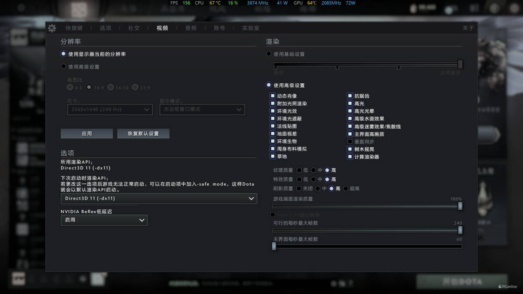Set 特效质量 to 高
This screenshot has width=523, height=294.
[x=327, y=179]
